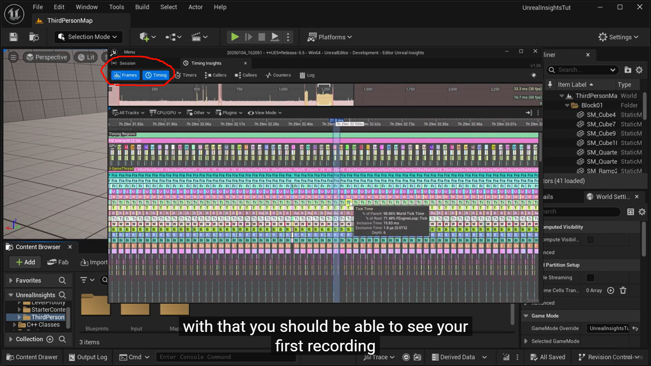Open World Settings table view icon
Screen dimensions: 651x366
click(630, 212)
